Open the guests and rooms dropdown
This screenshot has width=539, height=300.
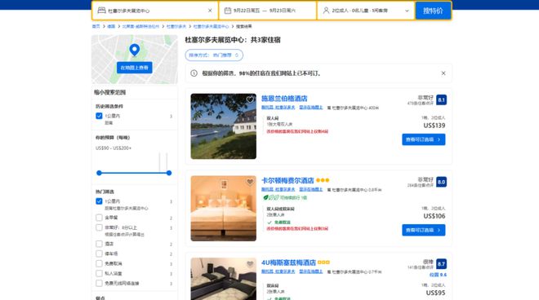(366, 11)
